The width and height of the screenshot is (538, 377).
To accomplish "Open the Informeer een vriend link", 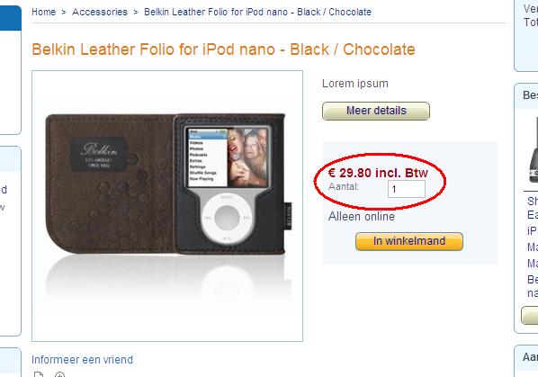I will (82, 360).
